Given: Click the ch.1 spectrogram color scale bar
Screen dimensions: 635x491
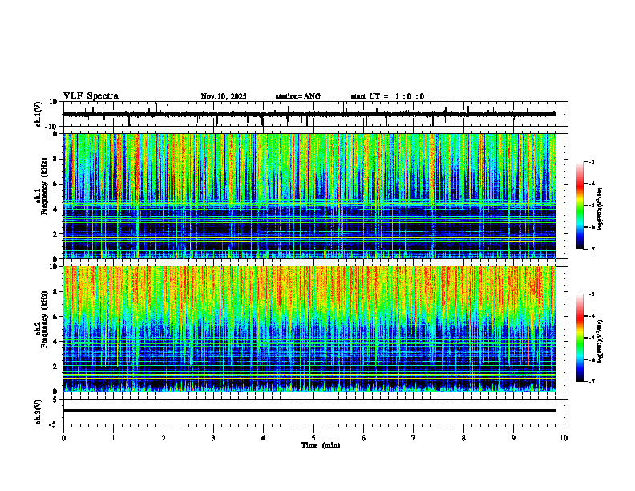Looking at the screenshot, I should (580, 205).
